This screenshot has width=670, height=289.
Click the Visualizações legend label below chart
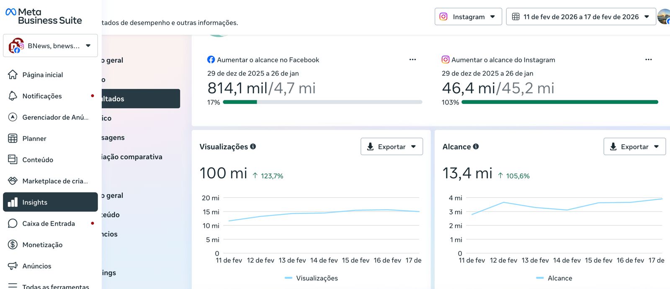(x=317, y=278)
